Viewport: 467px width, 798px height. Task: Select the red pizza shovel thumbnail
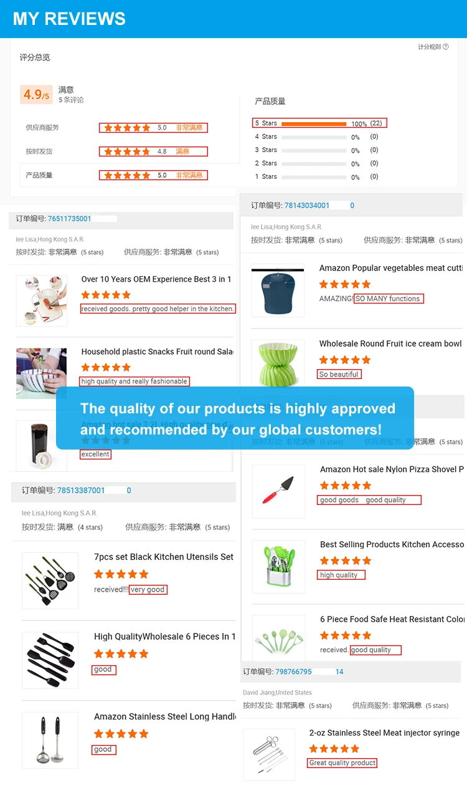point(278,491)
